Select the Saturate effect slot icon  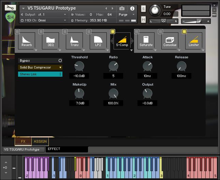[146, 40]
